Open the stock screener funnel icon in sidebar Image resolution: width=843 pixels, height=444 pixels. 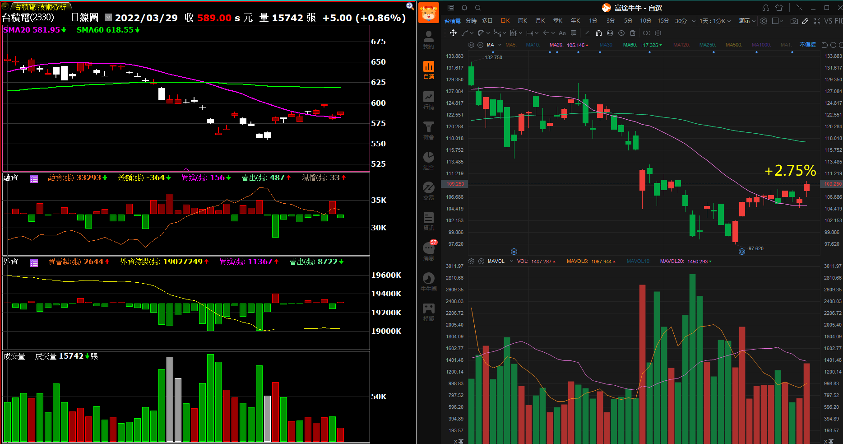pyautogui.click(x=428, y=131)
